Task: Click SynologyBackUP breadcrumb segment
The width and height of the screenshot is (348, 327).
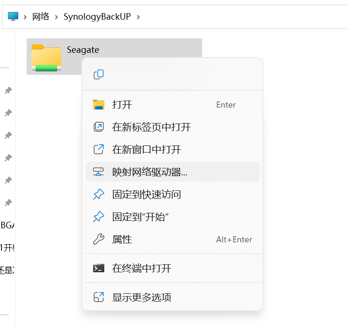Action: 97,17
